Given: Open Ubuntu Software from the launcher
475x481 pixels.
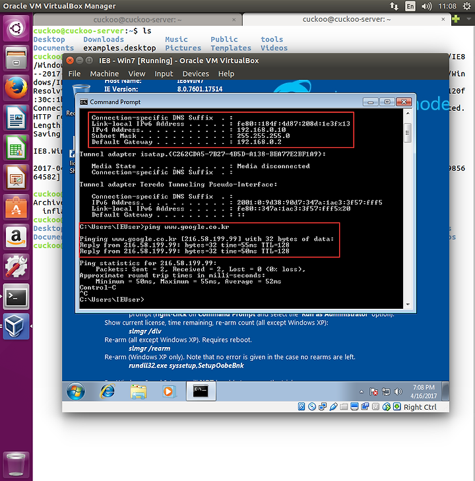Looking at the screenshot, I should [x=16, y=207].
